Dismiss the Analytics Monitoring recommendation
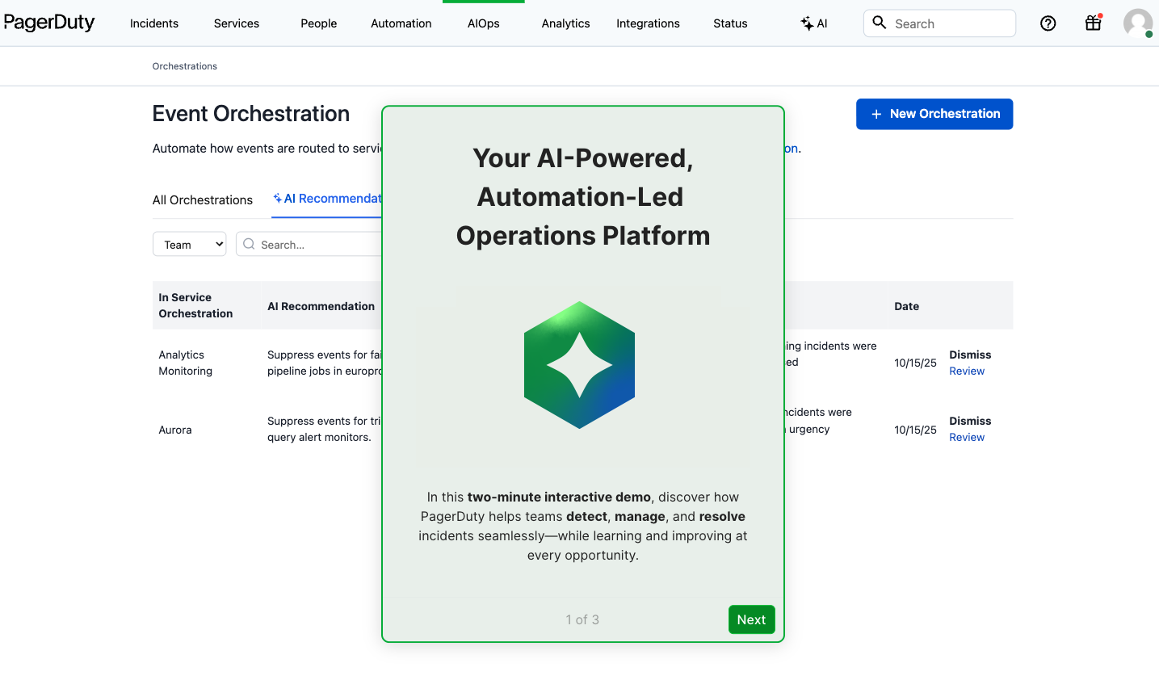 pyautogui.click(x=969, y=355)
